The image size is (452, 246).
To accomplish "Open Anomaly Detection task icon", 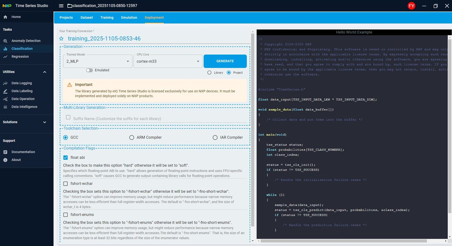I will [x=5, y=41].
